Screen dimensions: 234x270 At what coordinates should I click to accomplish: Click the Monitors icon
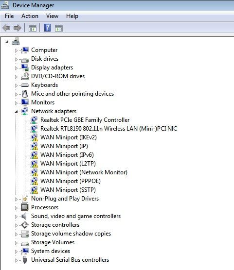tap(25, 102)
